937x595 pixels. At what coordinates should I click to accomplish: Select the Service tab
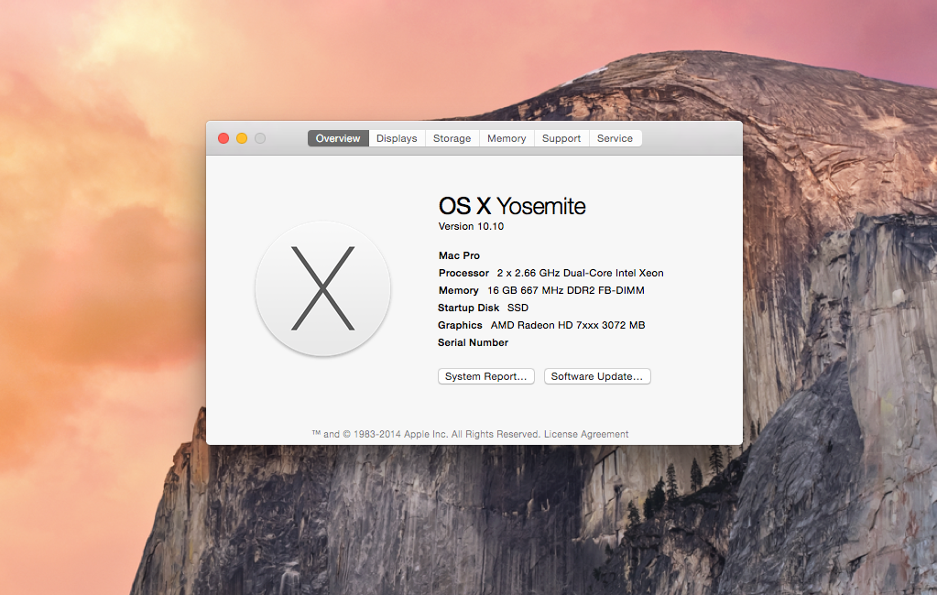[615, 138]
